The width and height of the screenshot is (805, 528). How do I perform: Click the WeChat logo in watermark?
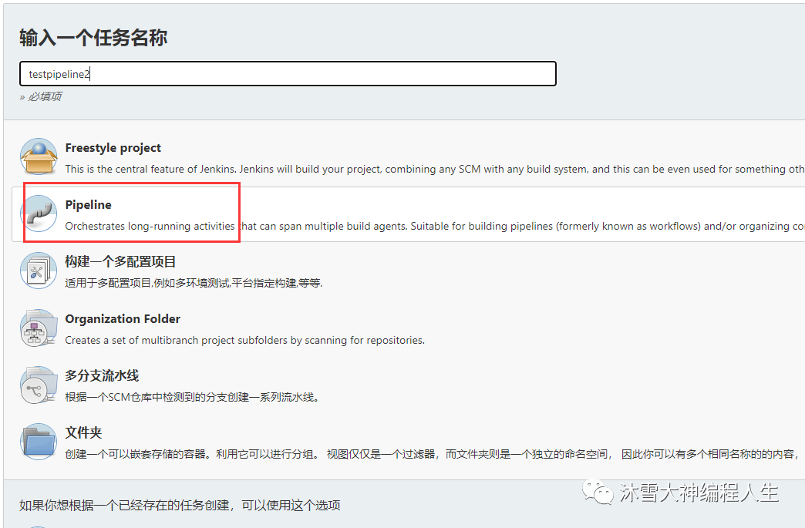click(x=598, y=492)
